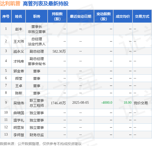Click the 交易方式 column header
Screen dimensions: 152x146
[x=142, y=16]
